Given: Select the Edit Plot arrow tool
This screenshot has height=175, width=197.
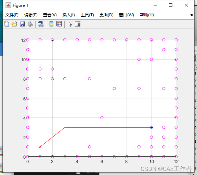Looking at the screenshot, I should [70, 24].
